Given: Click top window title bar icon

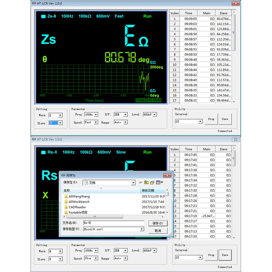Looking at the screenshot, I should click(34, 3).
